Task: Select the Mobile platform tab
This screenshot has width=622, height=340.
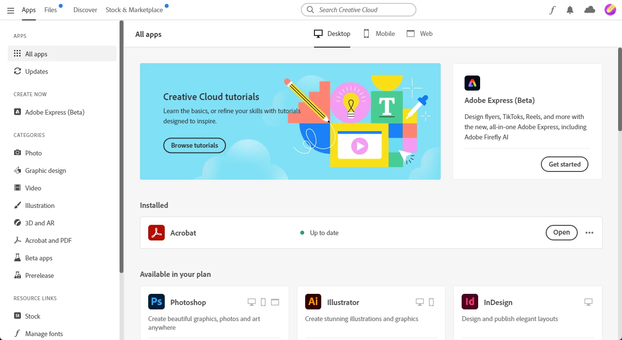Action: 379,34
